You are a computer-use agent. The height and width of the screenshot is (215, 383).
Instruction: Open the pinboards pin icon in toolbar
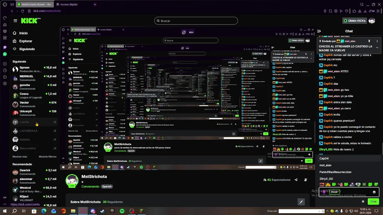325,11
